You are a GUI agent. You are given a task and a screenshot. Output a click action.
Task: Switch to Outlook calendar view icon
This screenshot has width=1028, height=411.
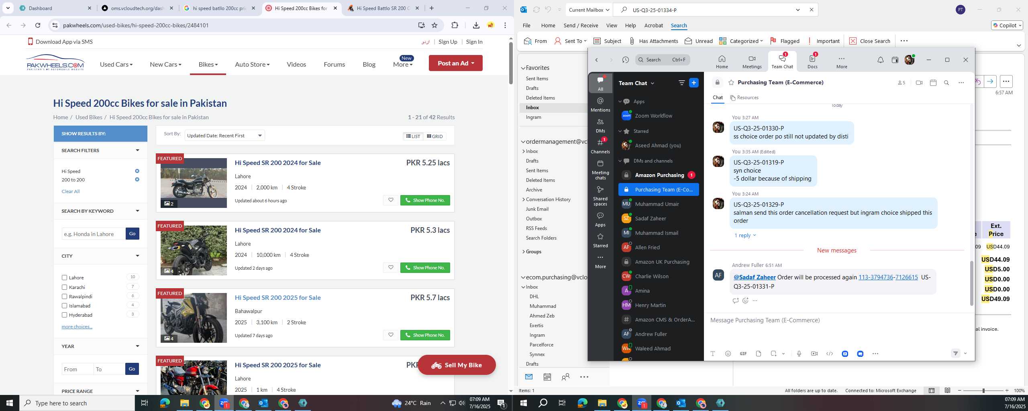(x=547, y=377)
